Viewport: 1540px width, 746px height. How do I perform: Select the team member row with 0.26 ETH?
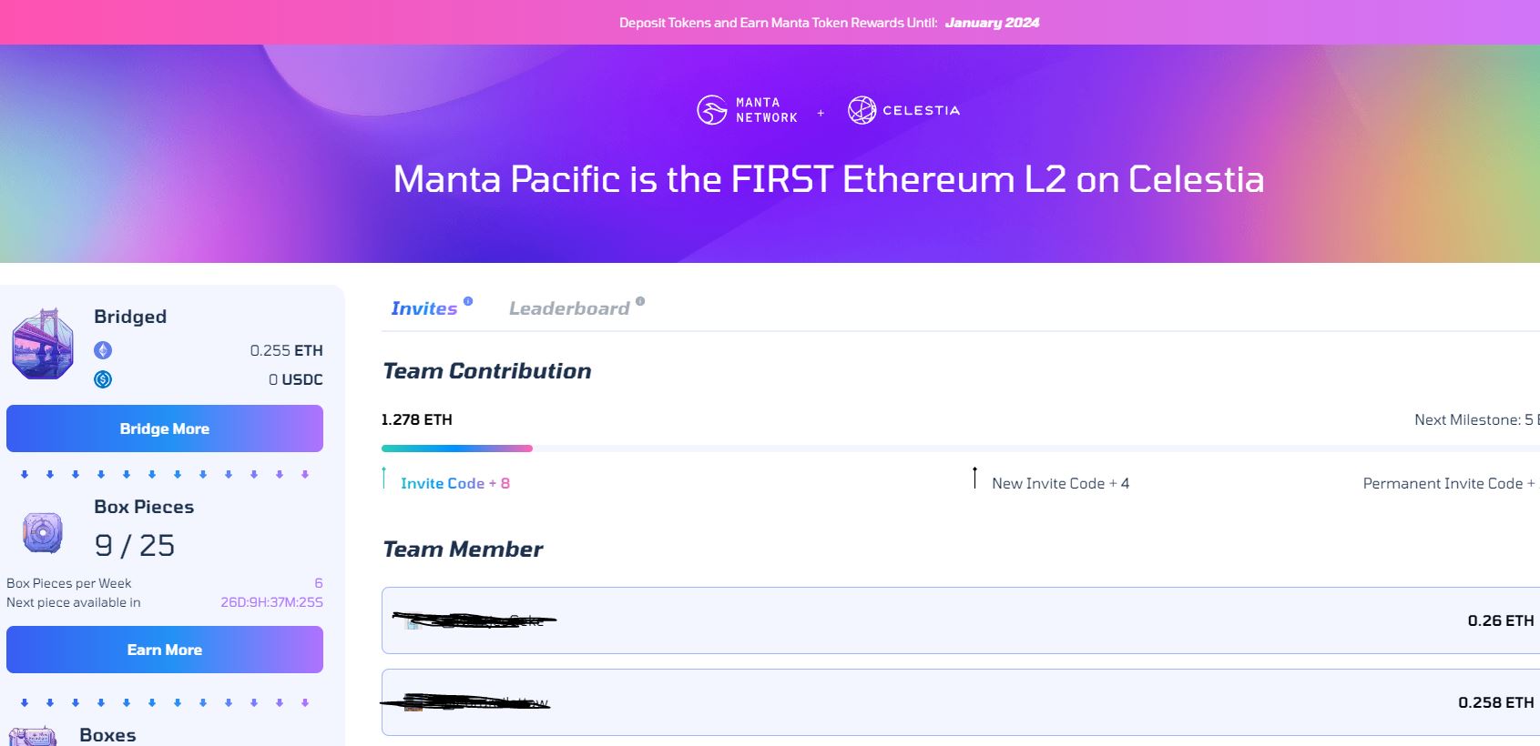coord(961,620)
